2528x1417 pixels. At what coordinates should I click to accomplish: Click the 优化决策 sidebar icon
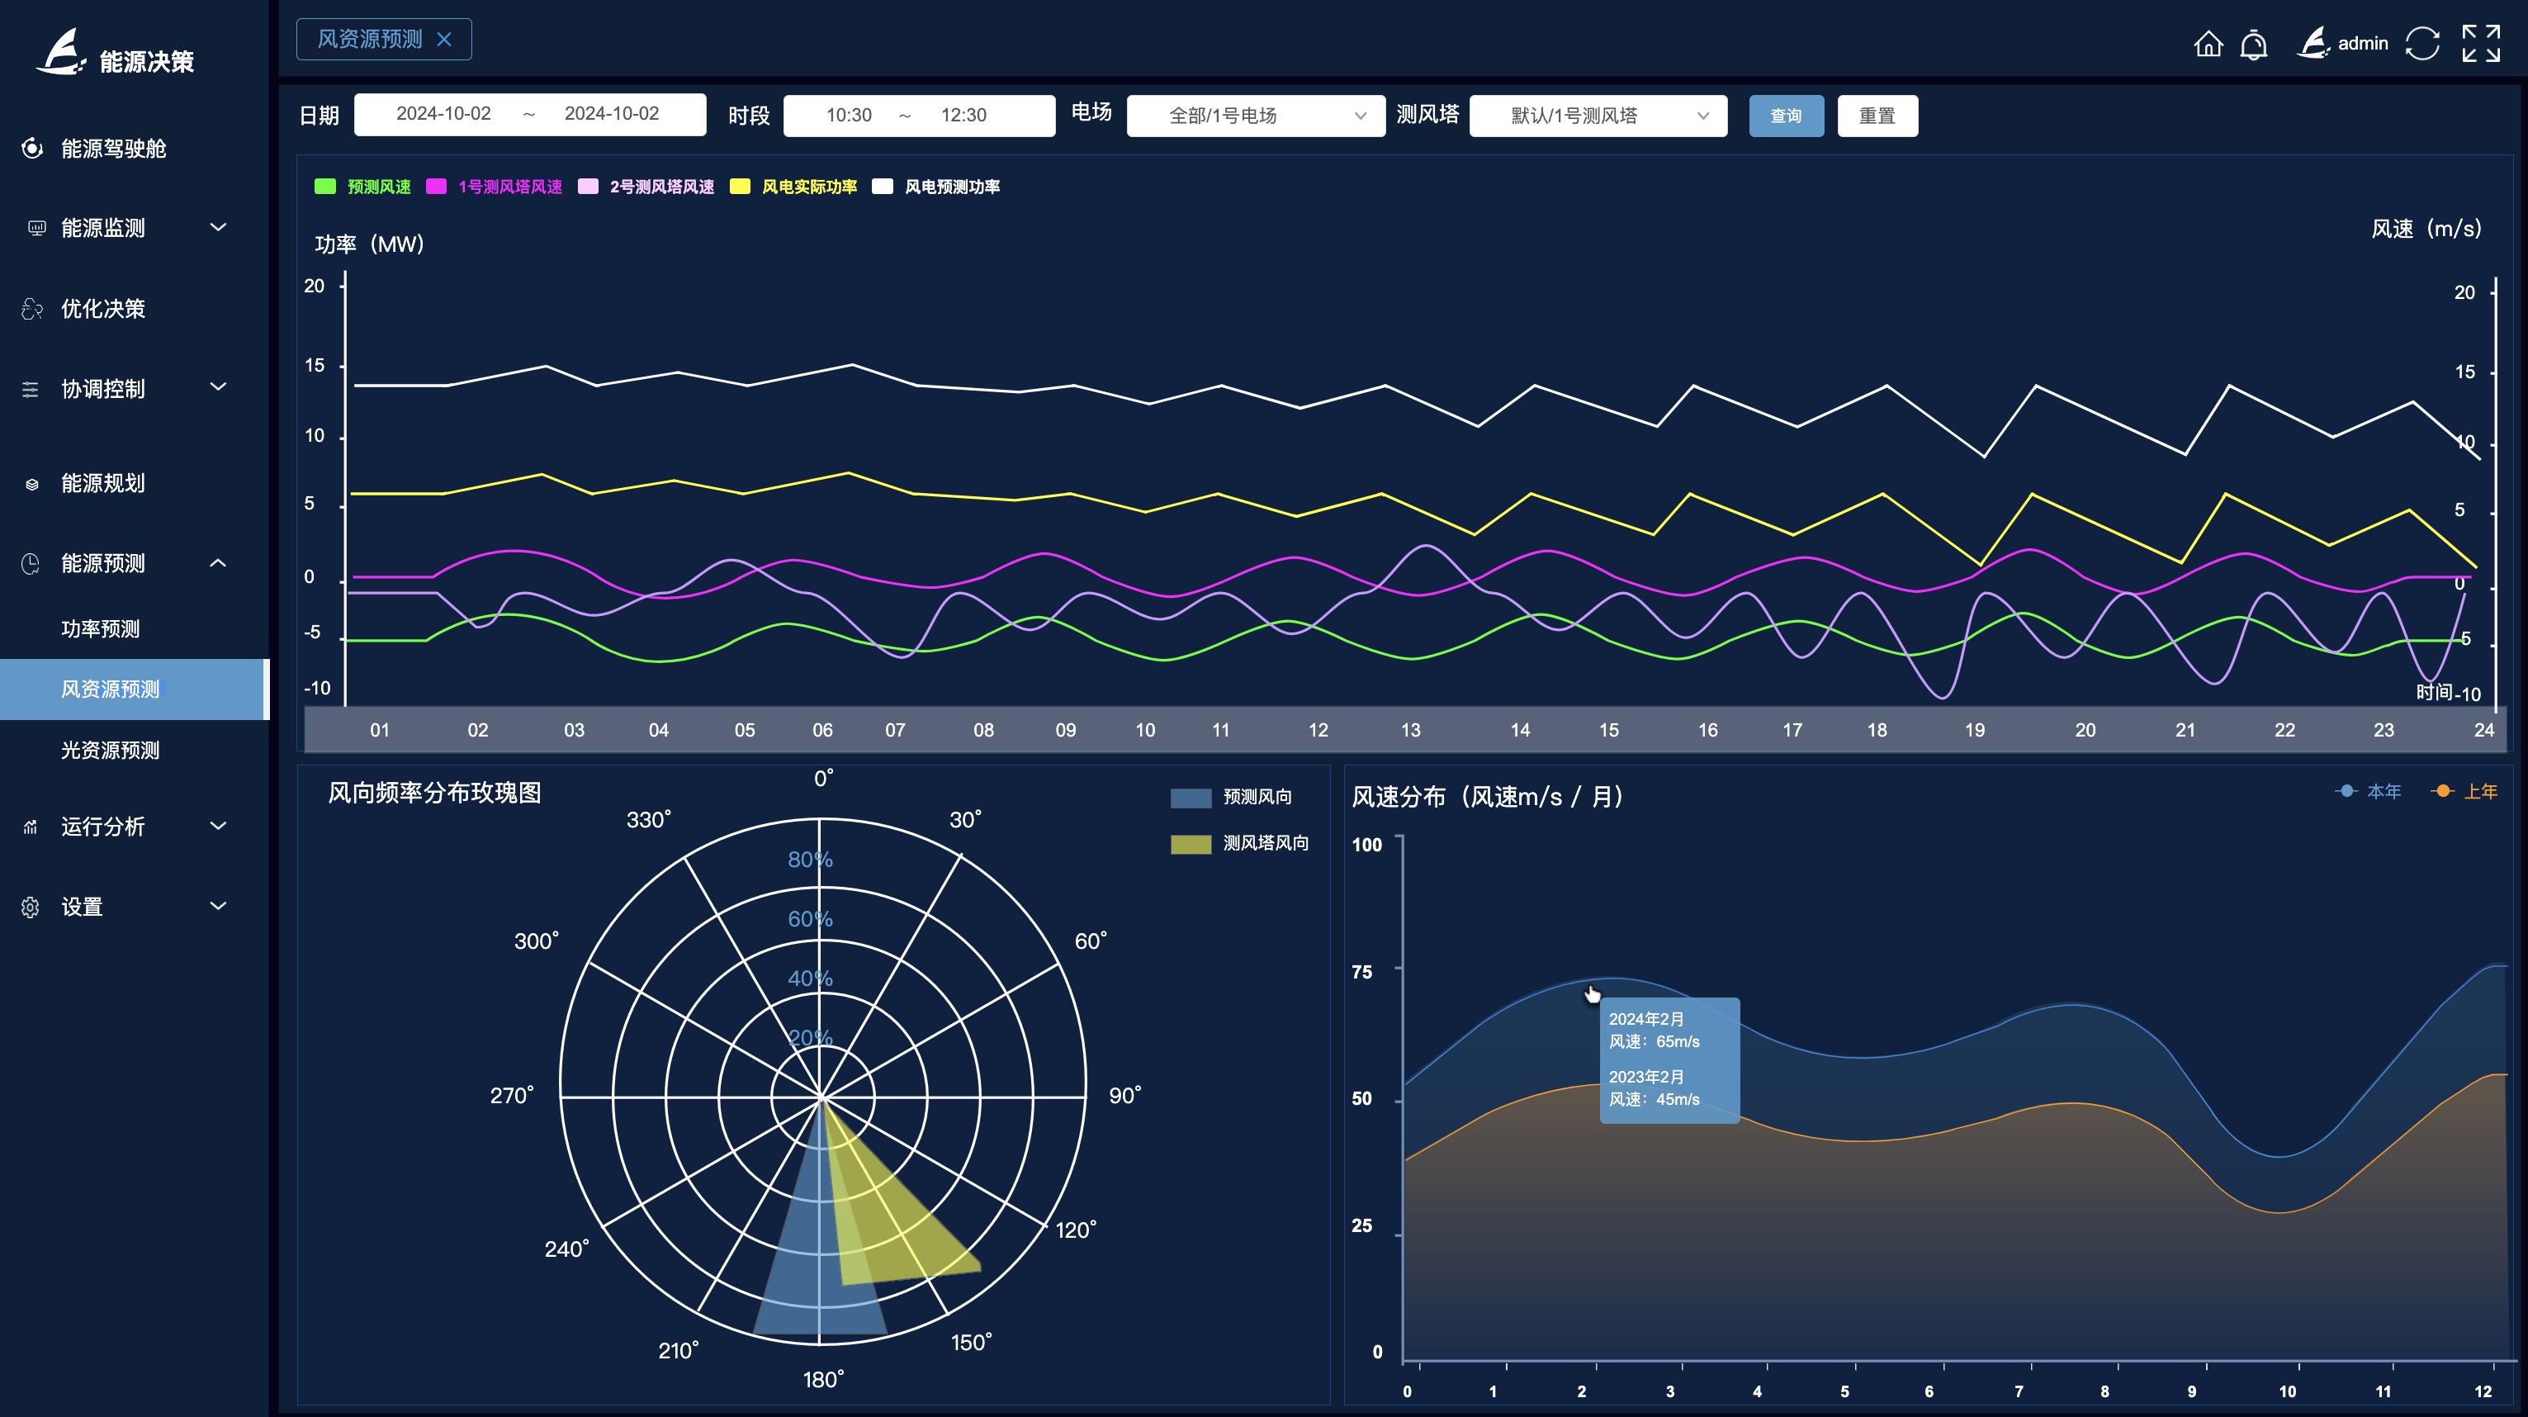32,309
